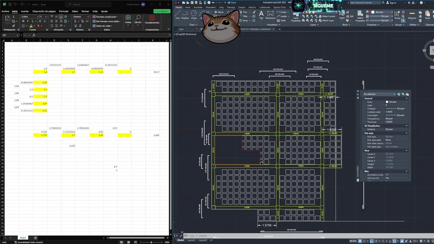Toggle Excel align left
Screen dimensions: 434x244
pos(52,21)
